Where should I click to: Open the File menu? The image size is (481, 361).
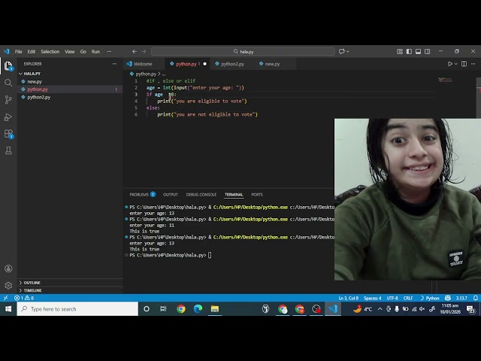click(18, 51)
